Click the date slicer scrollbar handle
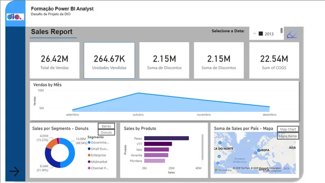The width and height of the screenshot is (325, 183). tap(281, 30)
